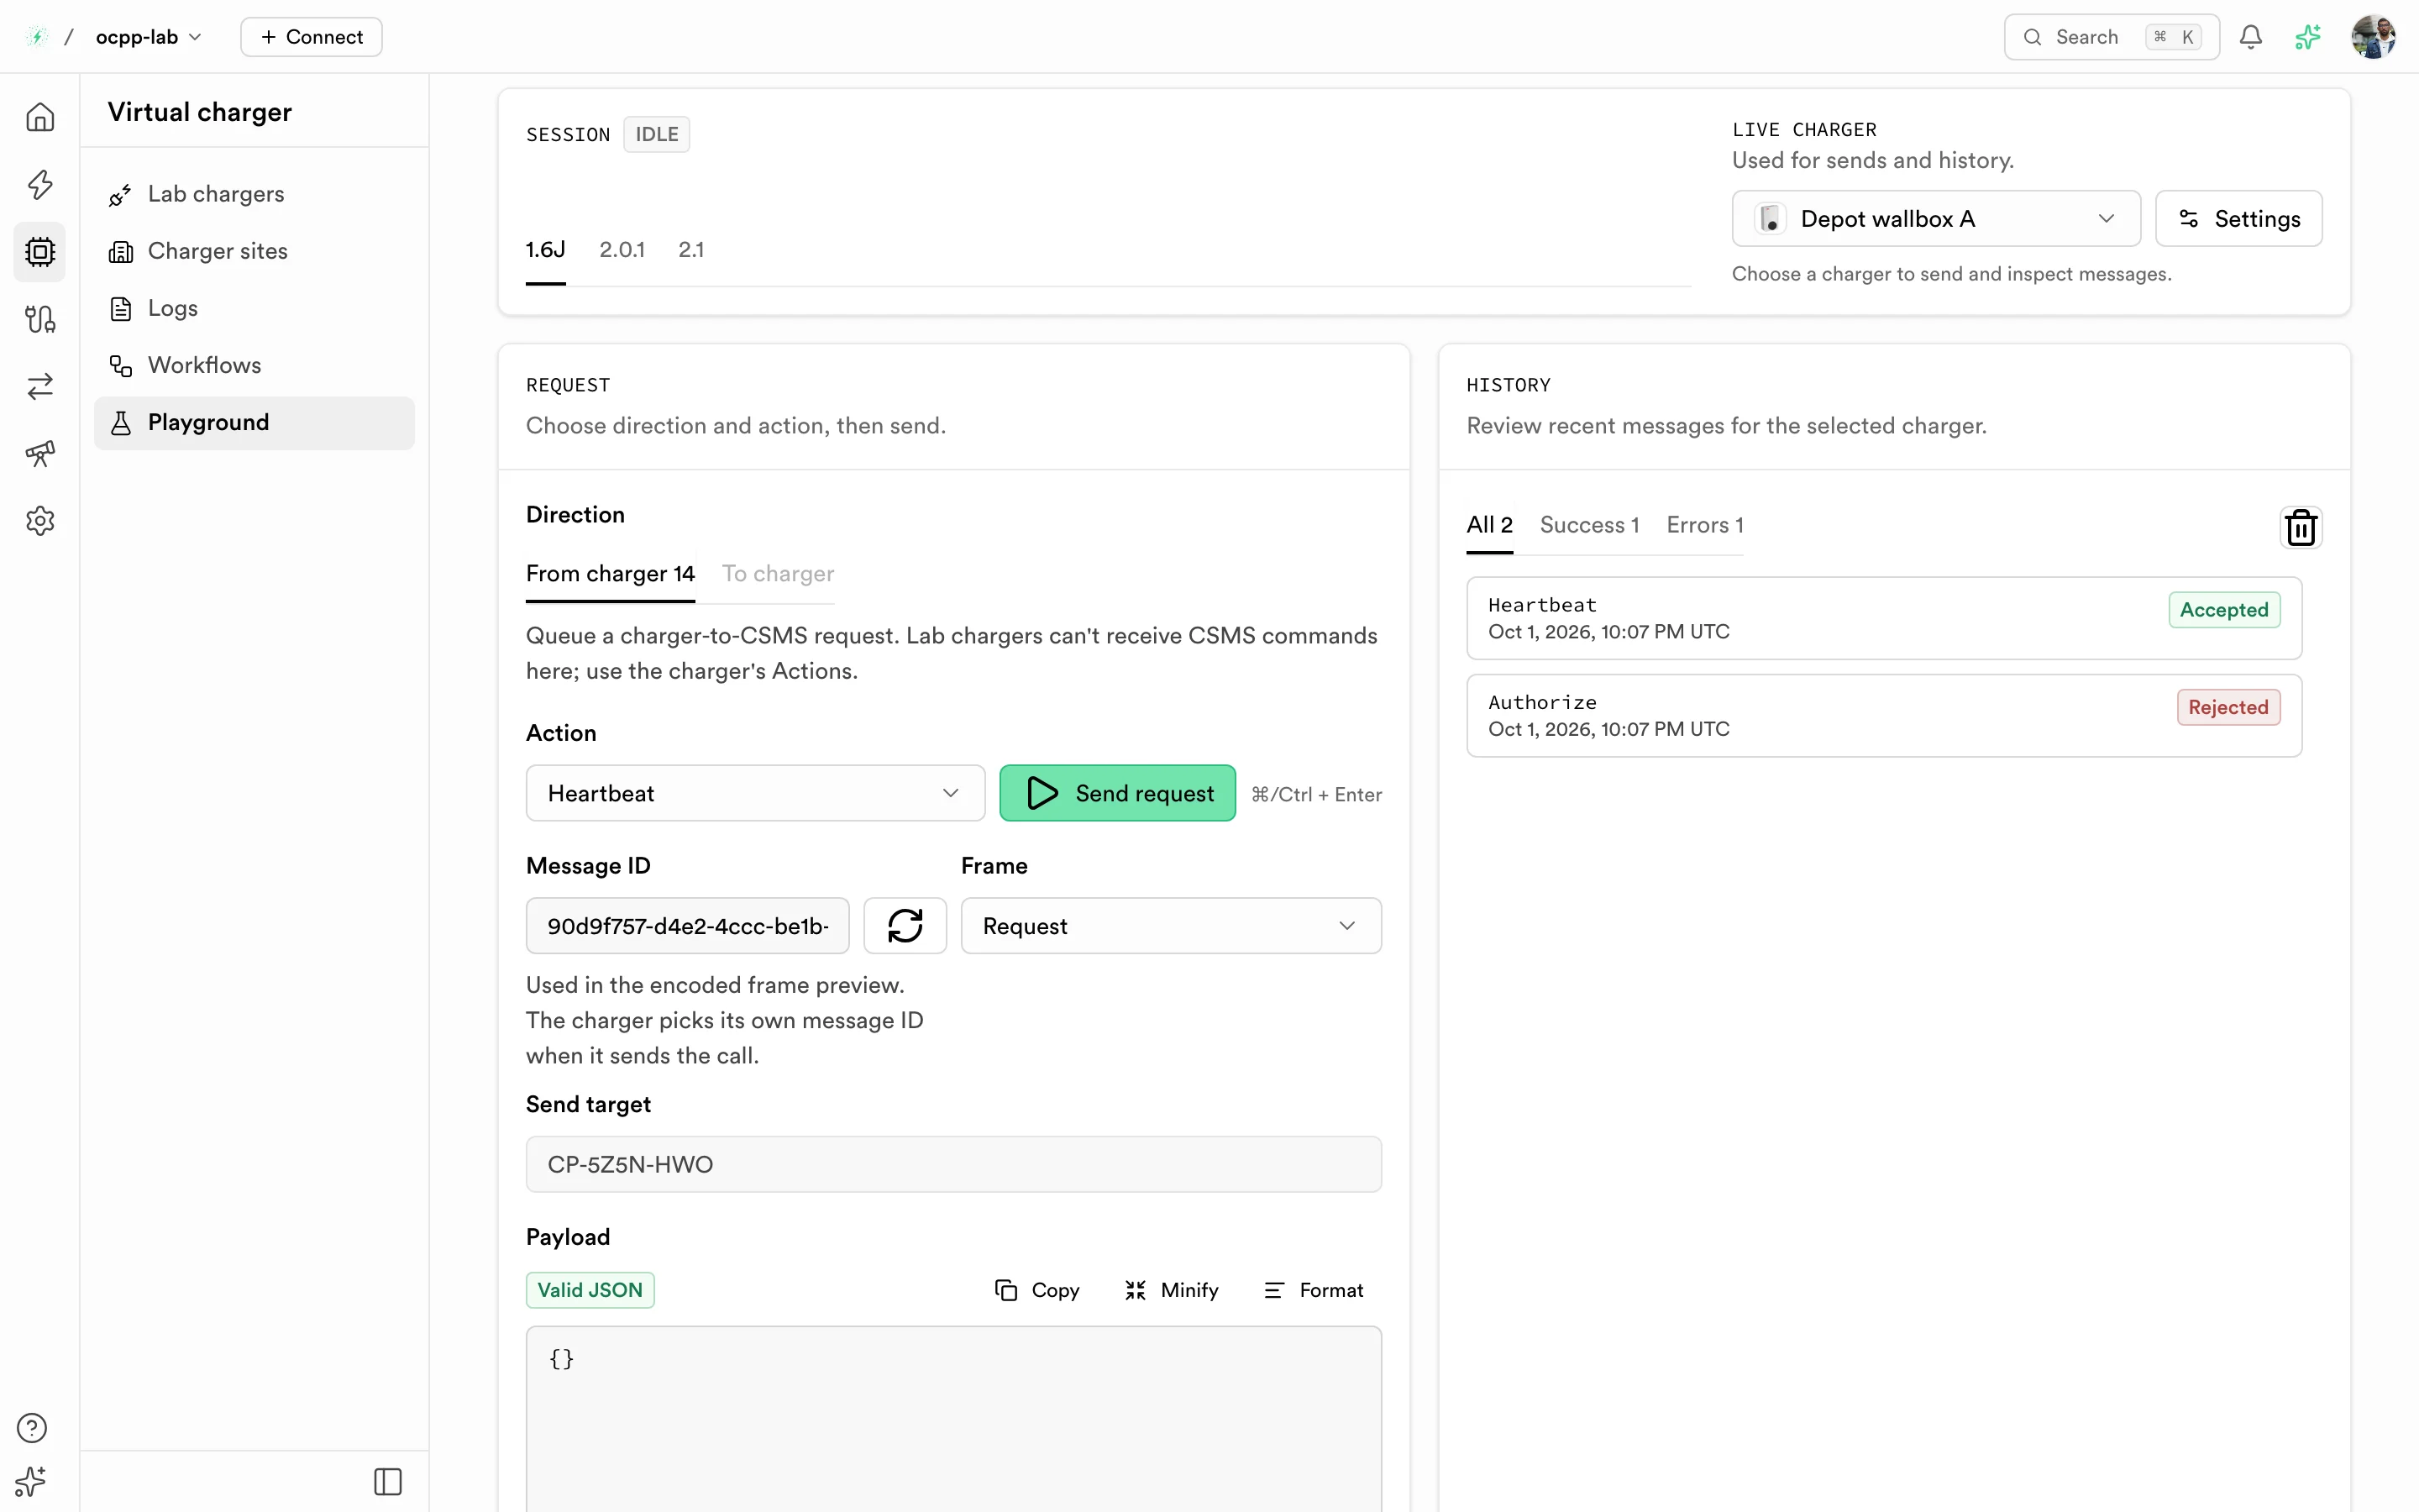The image size is (2419, 1512).
Task: Regenerate the Message ID
Action: pyautogui.click(x=905, y=925)
